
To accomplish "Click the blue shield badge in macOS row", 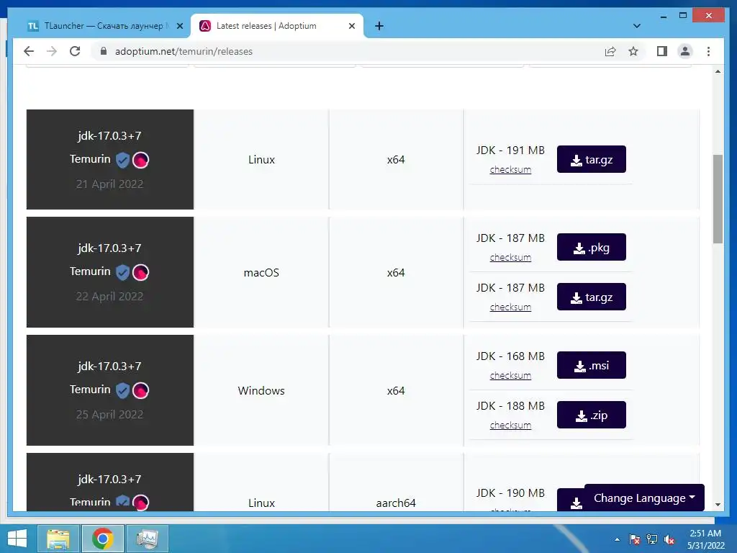I will coord(122,272).
